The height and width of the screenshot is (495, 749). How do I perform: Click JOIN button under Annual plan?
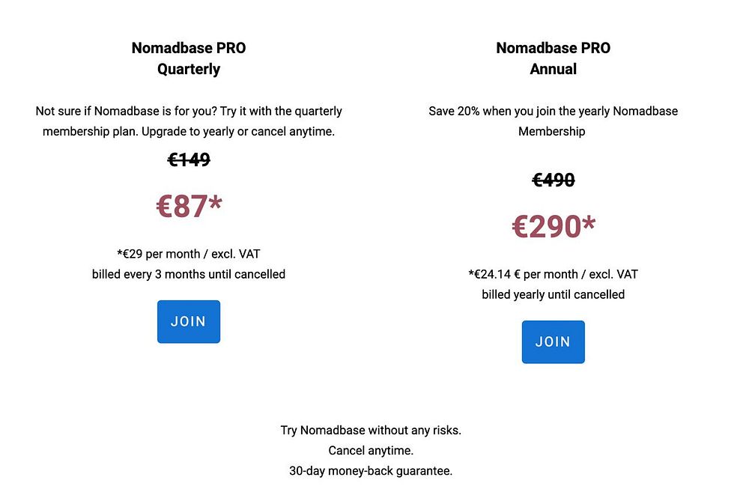553,341
